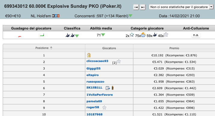This screenshot has height=116, width=215.
Task: Select the €2.382 prize cell
Action: point(174,75)
